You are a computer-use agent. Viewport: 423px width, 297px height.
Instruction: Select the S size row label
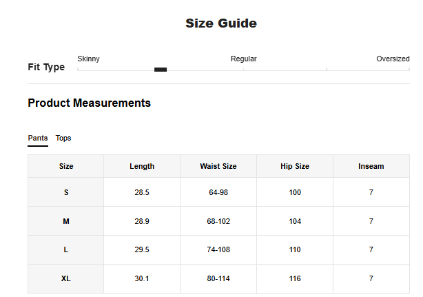pos(66,192)
